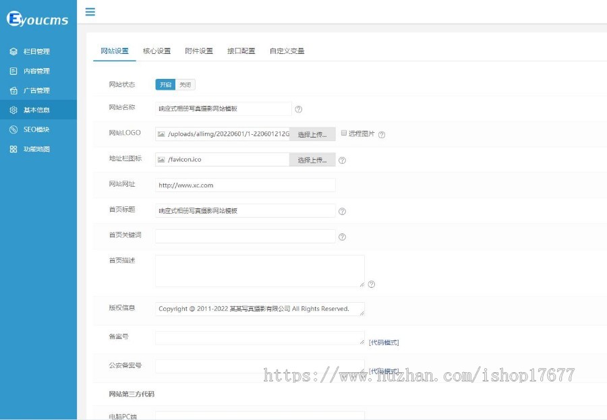
Task: Open help icon beside 首页描述 textarea
Action: (371, 284)
